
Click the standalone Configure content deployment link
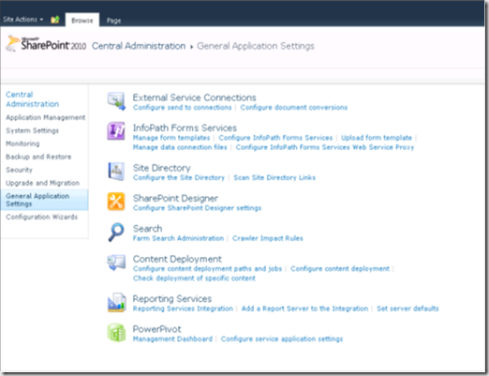(340, 268)
